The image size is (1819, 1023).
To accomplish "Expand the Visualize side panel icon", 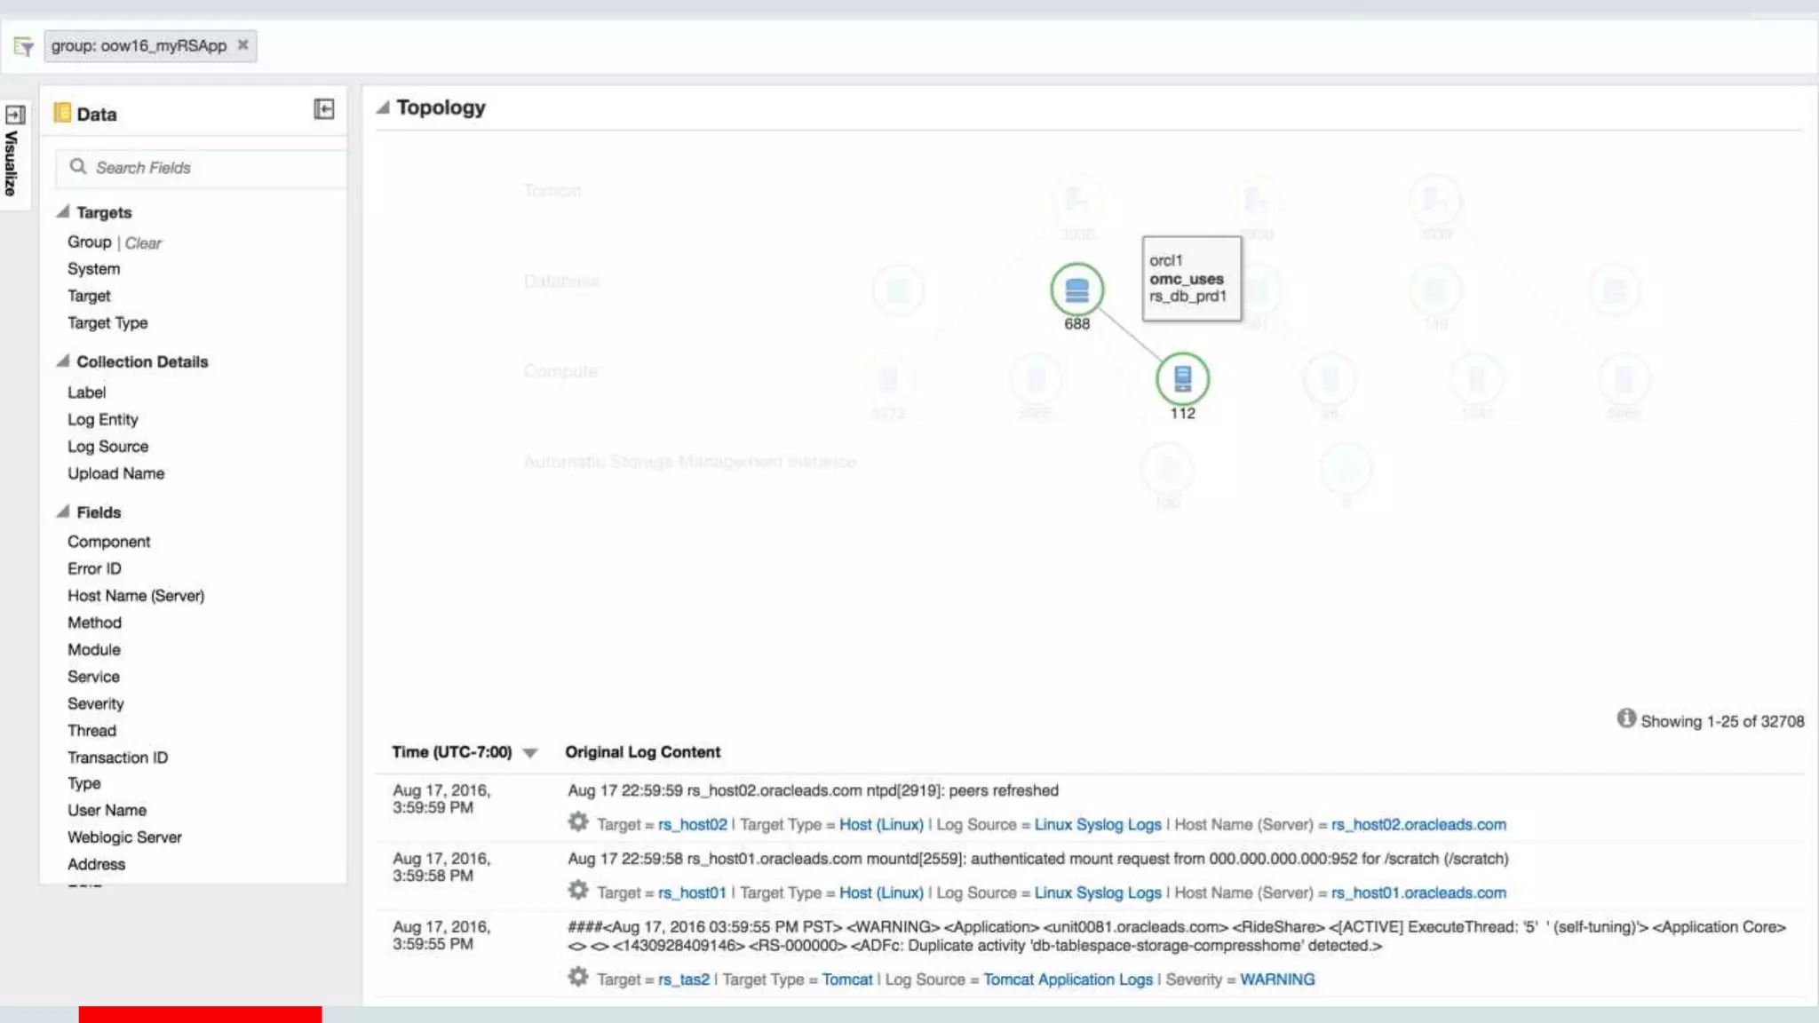I will coord(15,115).
